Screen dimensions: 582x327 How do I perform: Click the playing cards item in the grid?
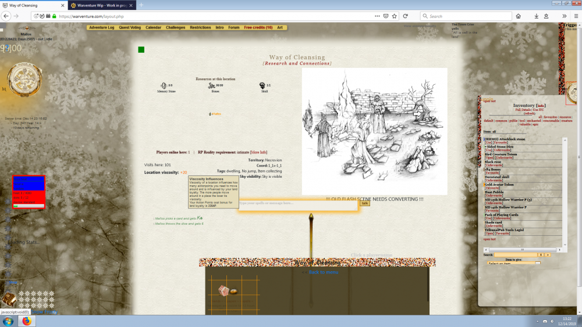[x=223, y=290]
